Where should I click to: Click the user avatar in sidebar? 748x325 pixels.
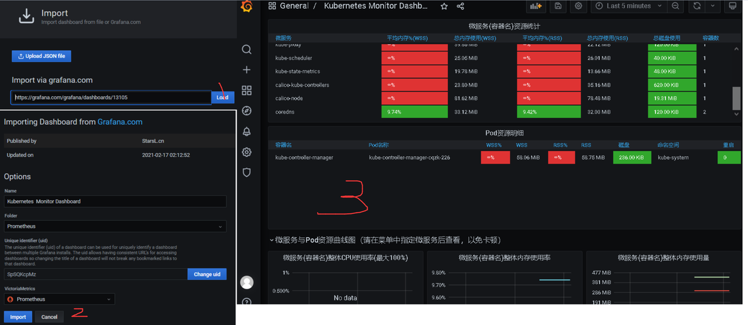point(247,282)
